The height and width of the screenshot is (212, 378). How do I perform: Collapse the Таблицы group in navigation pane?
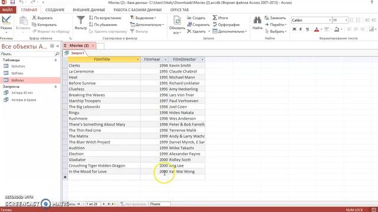click(56, 60)
